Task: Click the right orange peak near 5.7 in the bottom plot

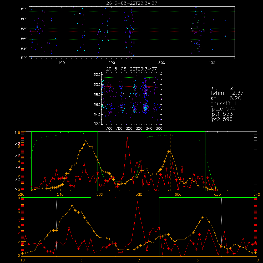Action: [206, 217]
